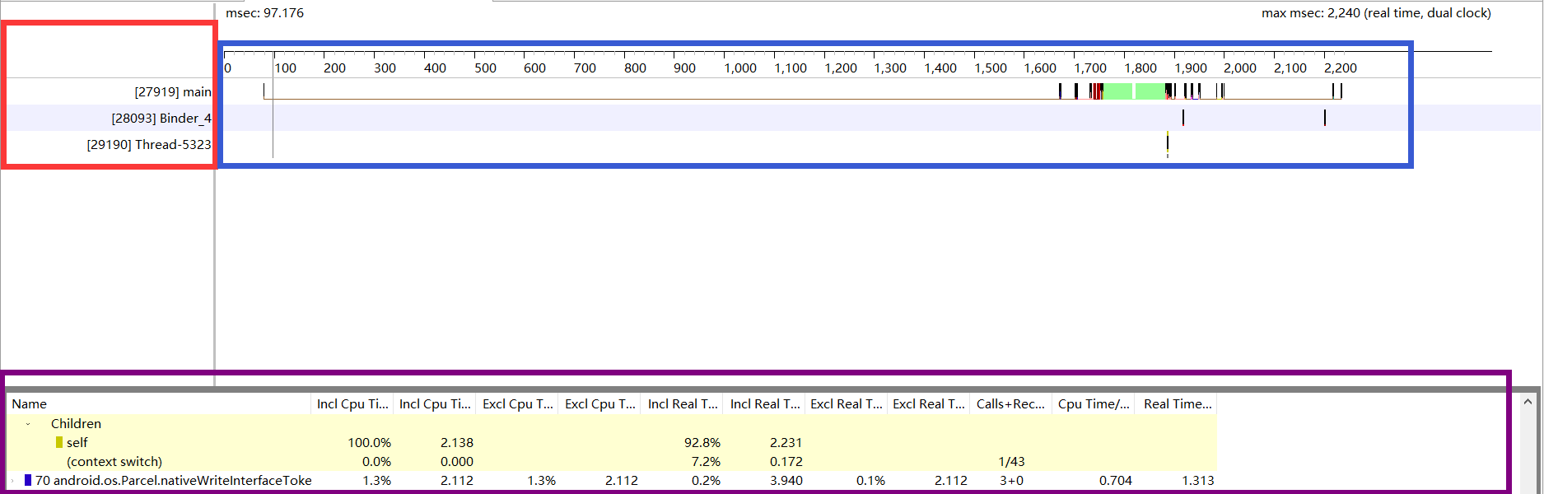Image resolution: width=1544 pixels, height=494 pixels.
Task: Collapse the Children tree node
Action: 28,424
